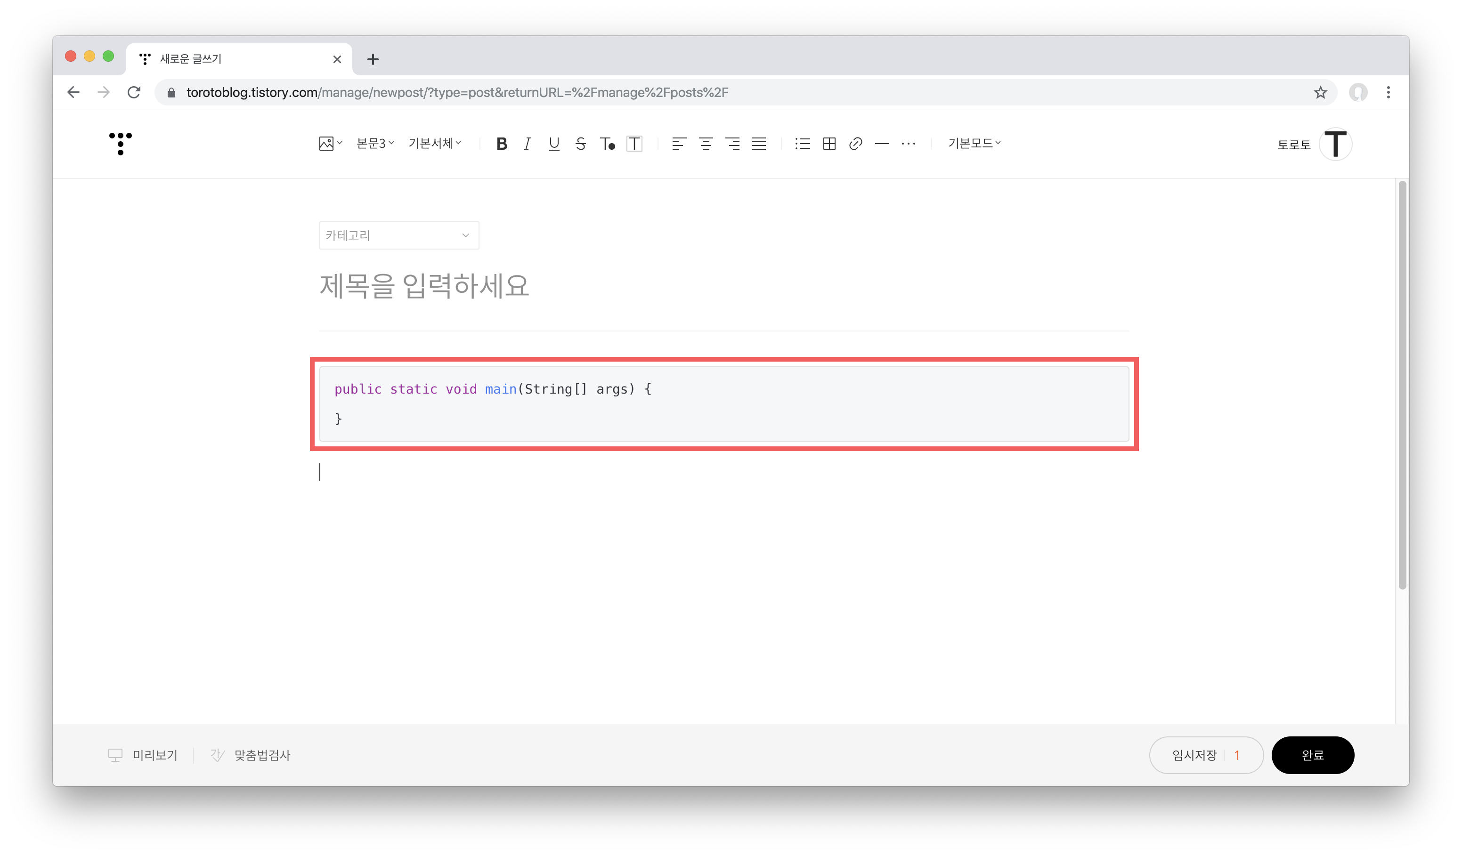This screenshot has width=1462, height=856.
Task: Click the text background color icon
Action: tap(634, 144)
